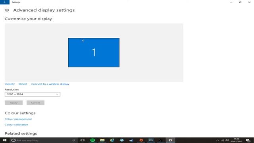Open Colour calibration
254x143 pixels.
[x=16, y=125]
